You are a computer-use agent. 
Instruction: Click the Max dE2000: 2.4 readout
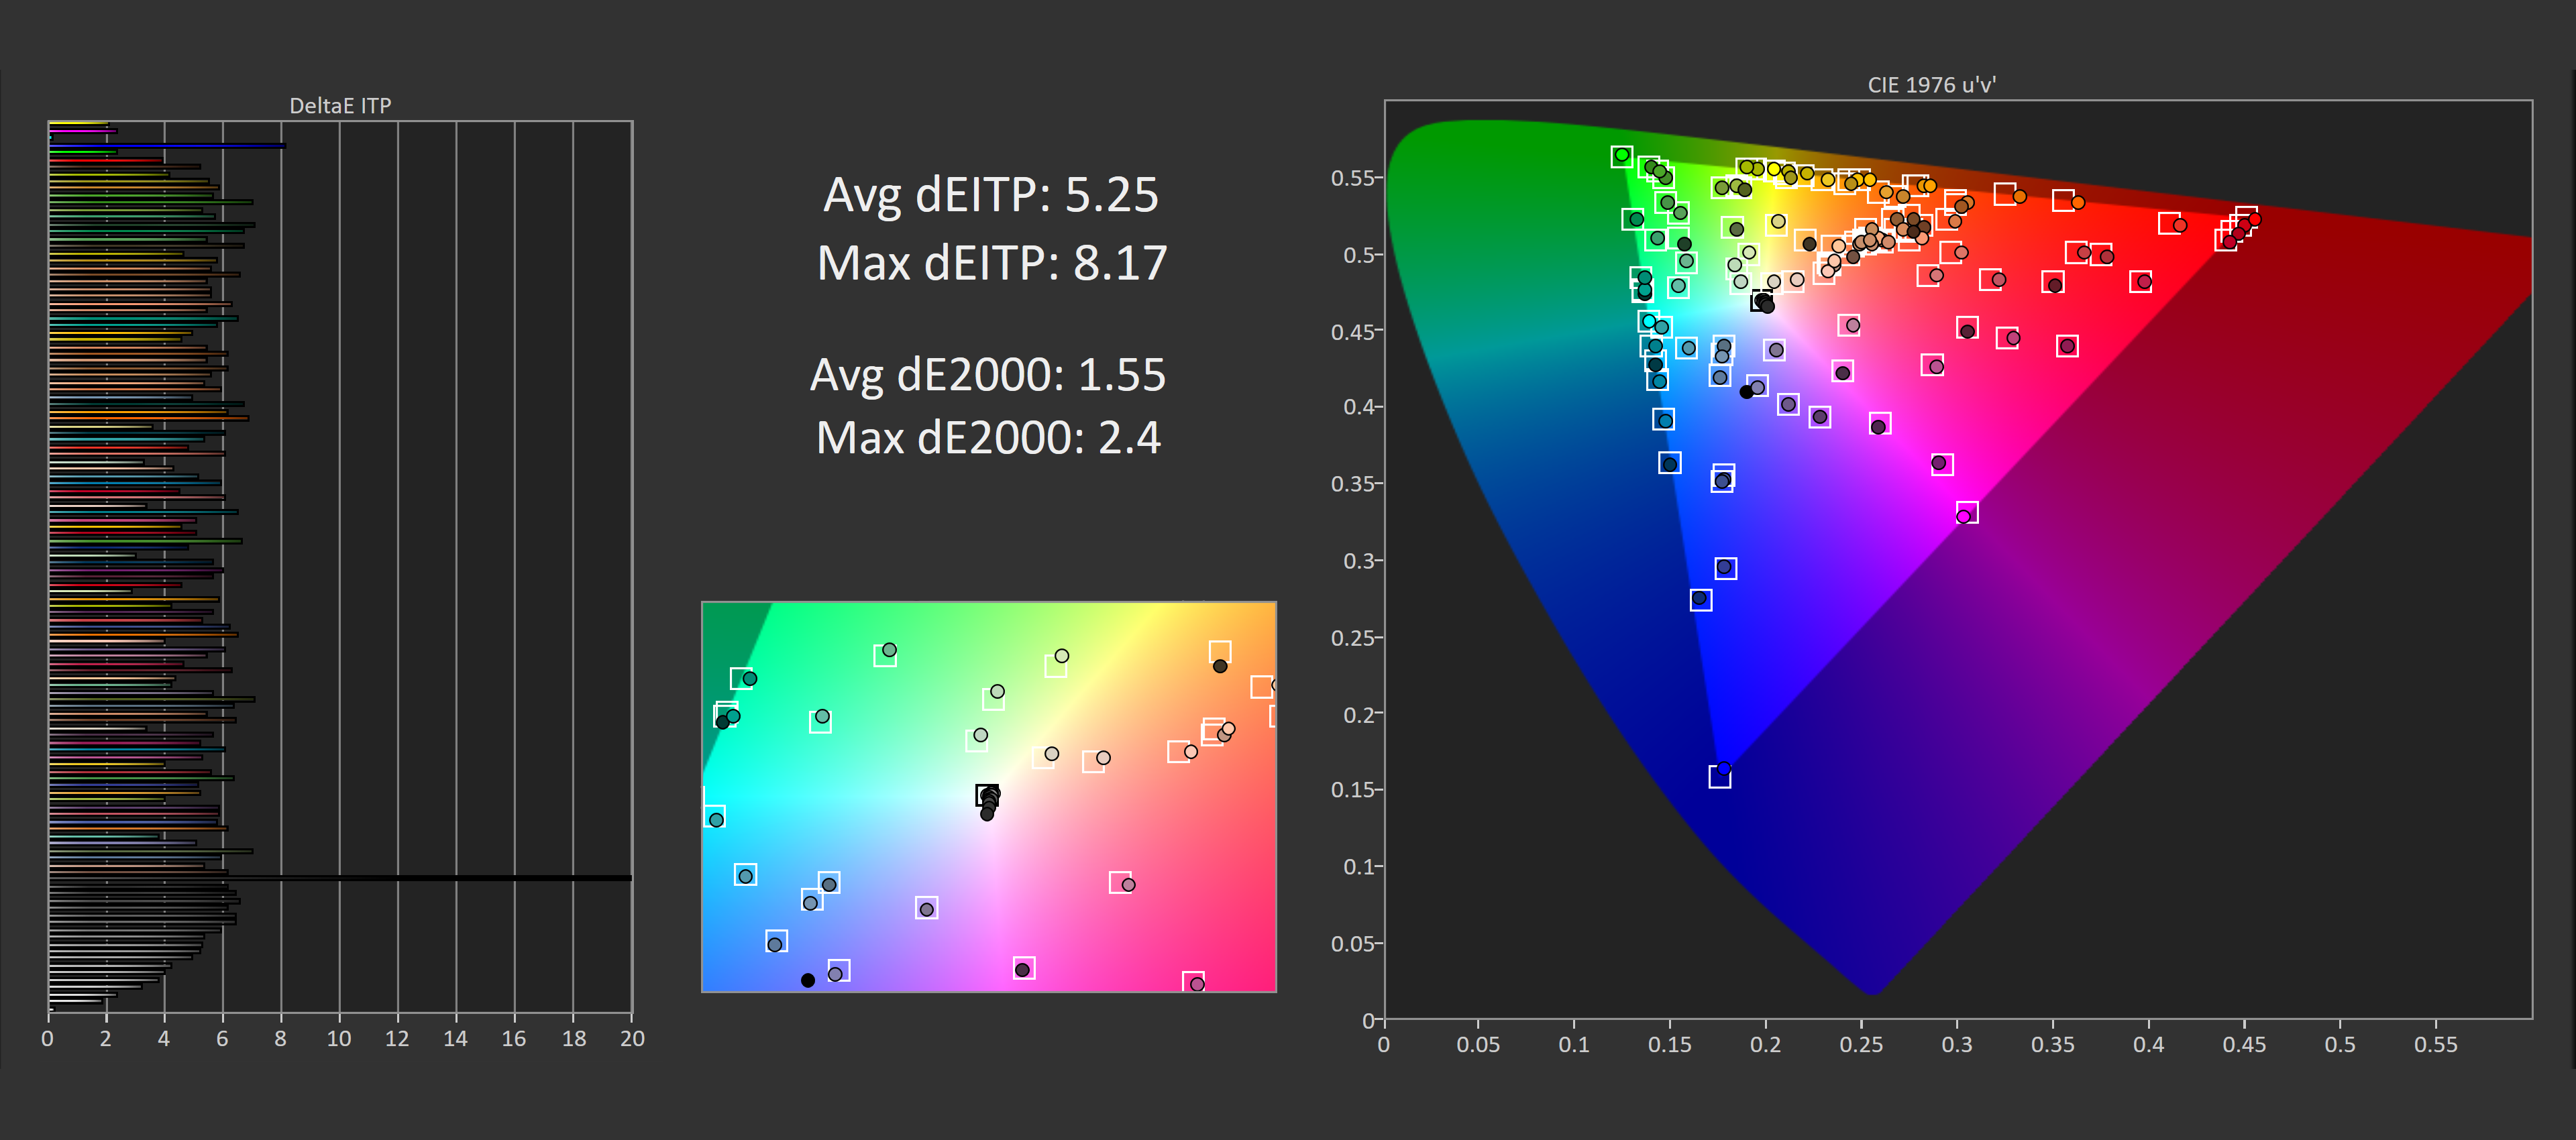[x=988, y=438]
